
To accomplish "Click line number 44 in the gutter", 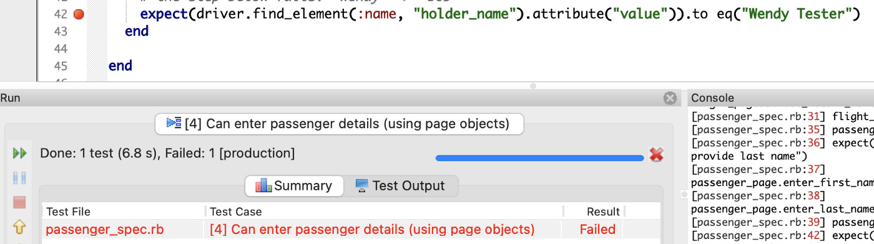I will [61, 49].
